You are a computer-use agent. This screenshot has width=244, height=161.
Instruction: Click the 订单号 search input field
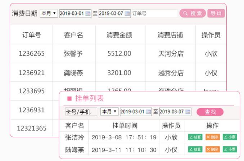[x=154, y=14]
